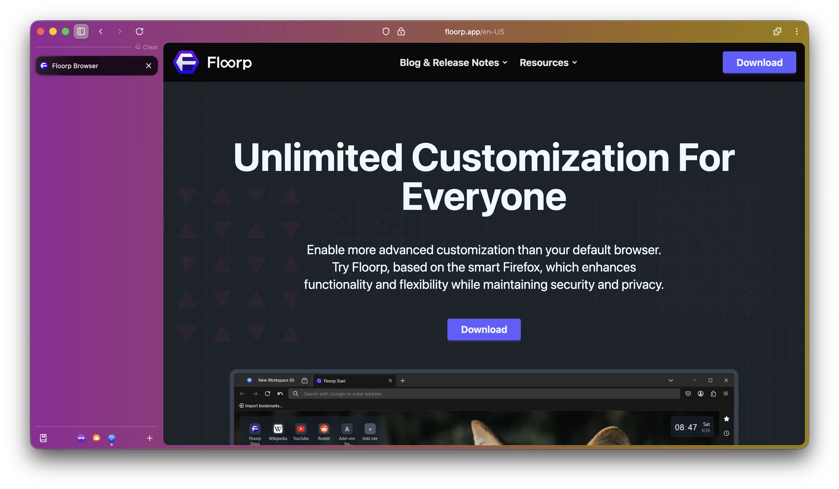Click the Download button below the description
The image size is (839, 489).
484,329
